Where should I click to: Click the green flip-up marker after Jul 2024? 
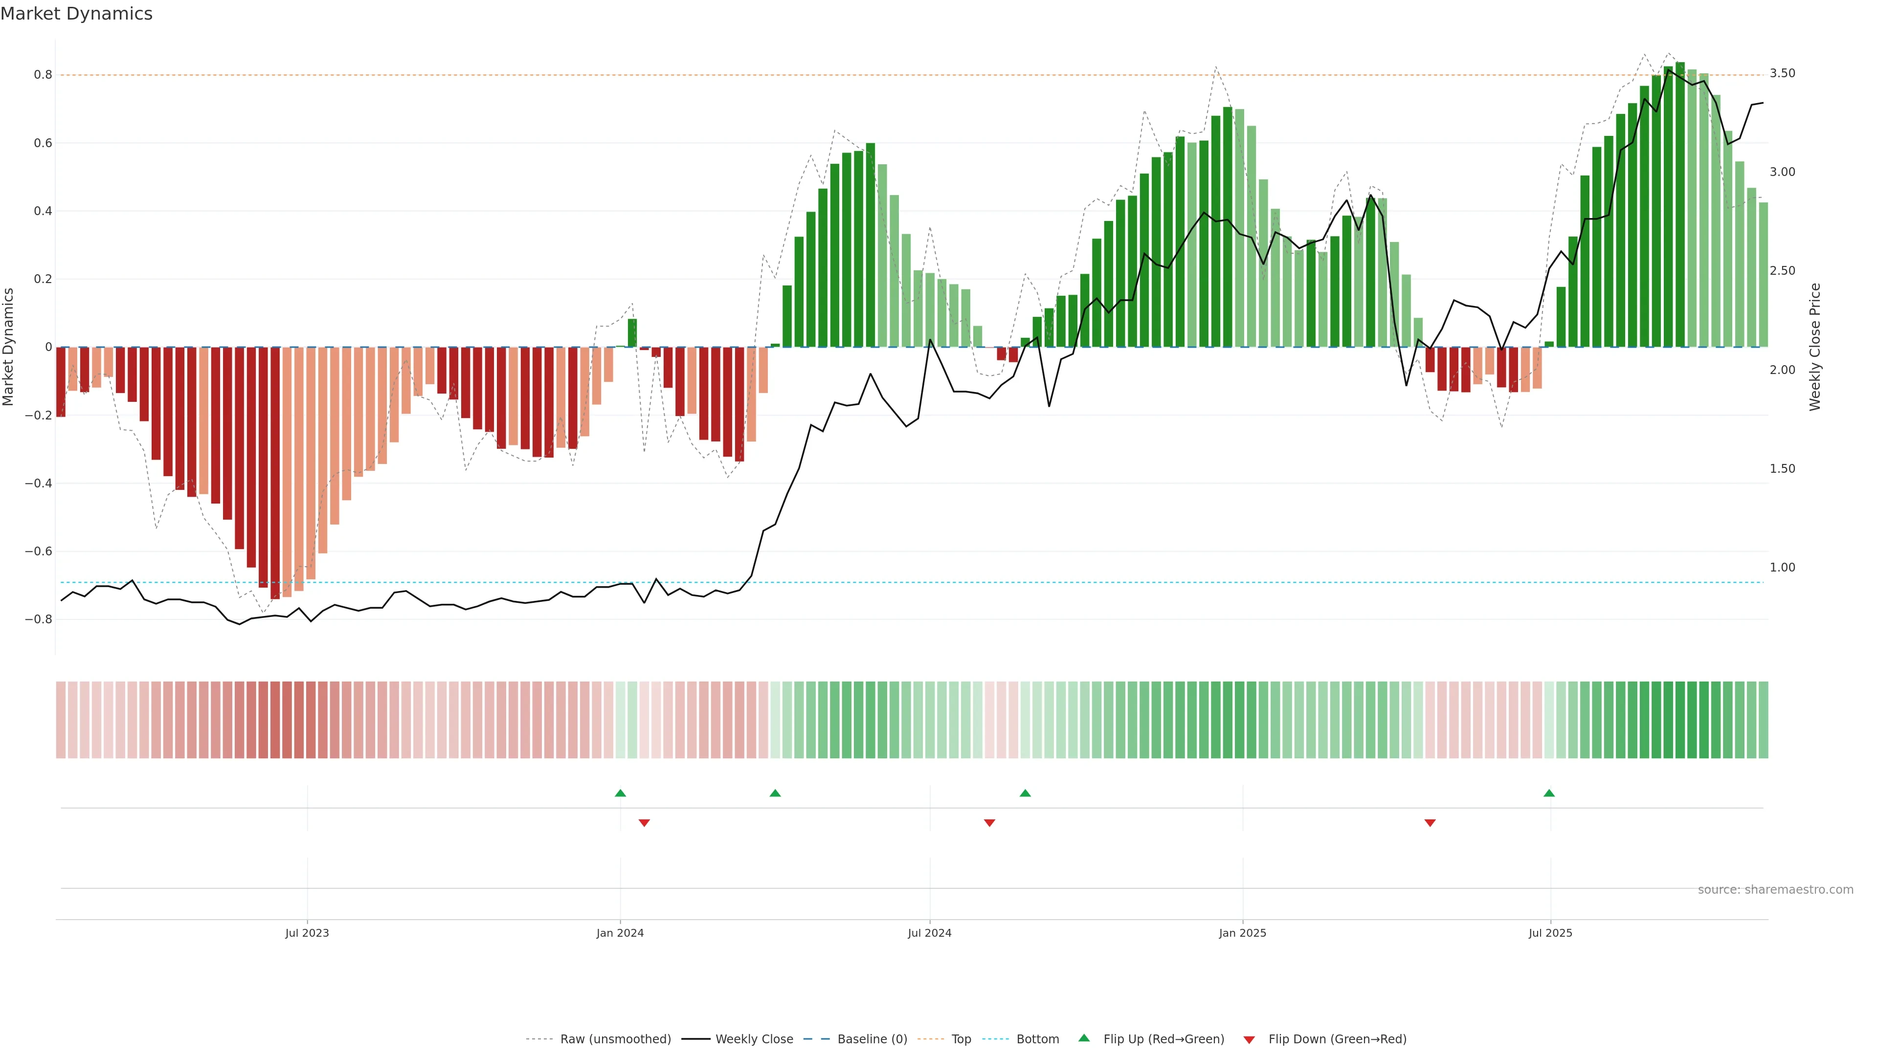[1025, 793]
